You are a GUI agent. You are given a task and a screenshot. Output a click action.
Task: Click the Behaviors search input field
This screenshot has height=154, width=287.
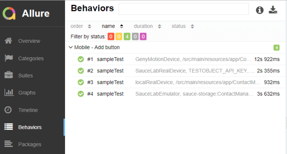tap(183, 9)
